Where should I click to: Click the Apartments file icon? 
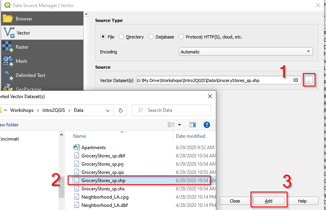pos(77,147)
